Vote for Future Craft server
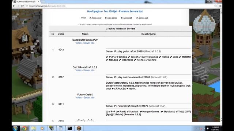234x131 pixels. pyautogui.click(x=79, y=98)
